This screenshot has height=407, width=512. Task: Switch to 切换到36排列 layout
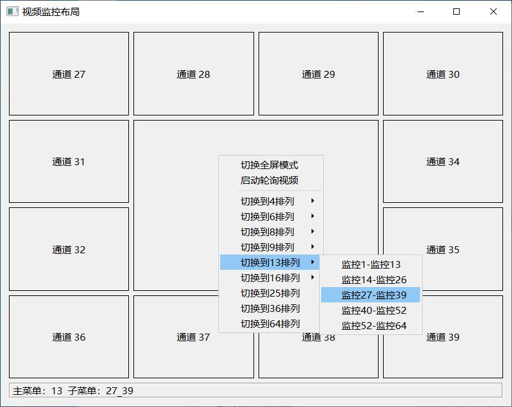point(269,308)
